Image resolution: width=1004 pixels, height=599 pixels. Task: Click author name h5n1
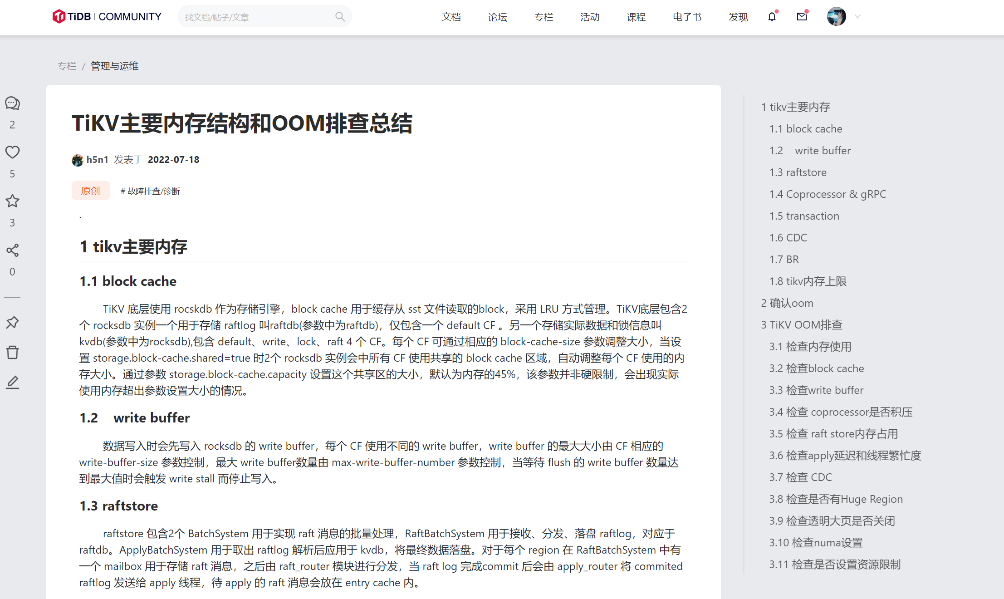[x=97, y=160]
